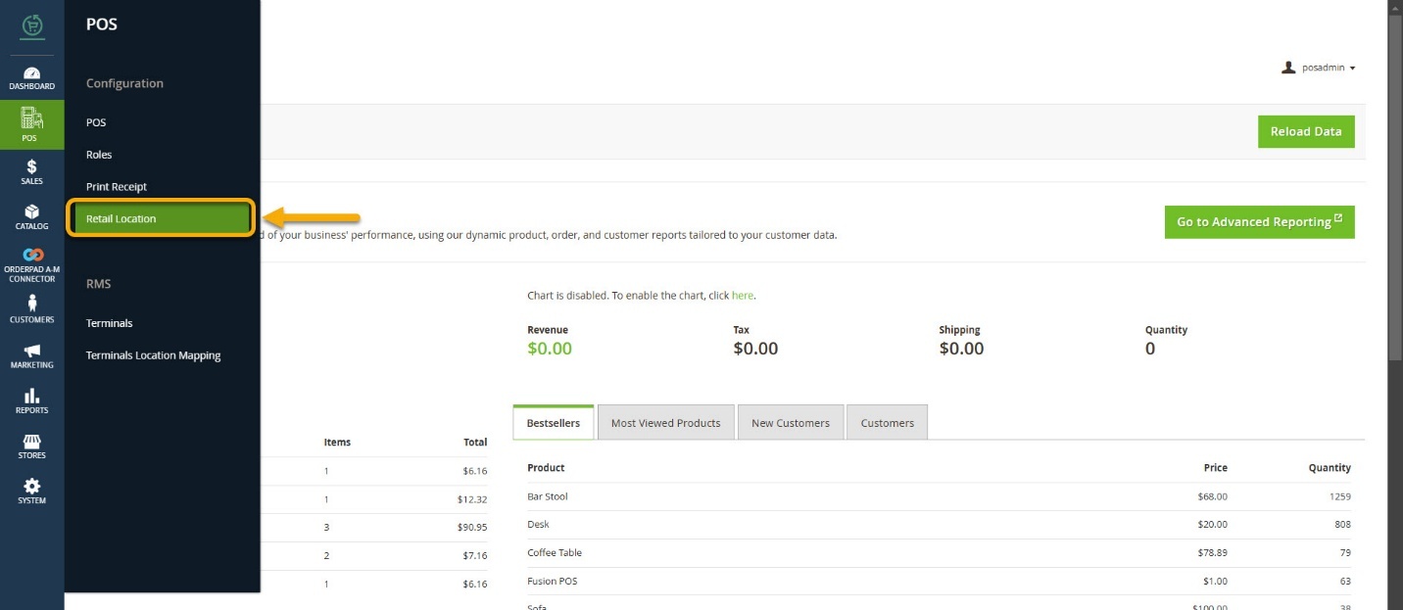This screenshot has width=1403, height=610.
Task: Click the 'here' link to enable chart
Action: [x=743, y=295]
